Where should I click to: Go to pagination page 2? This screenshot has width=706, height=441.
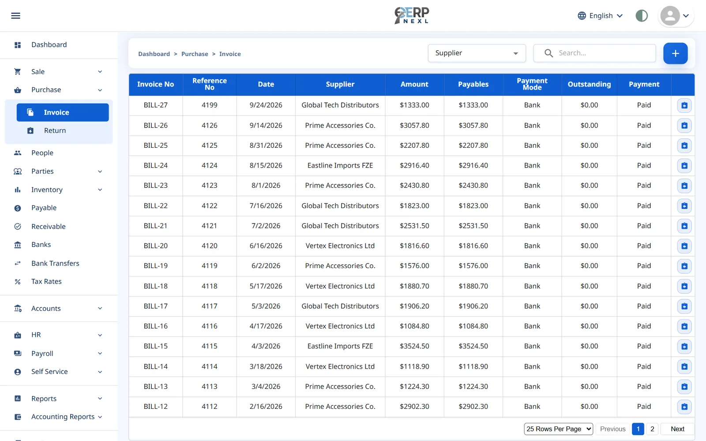pyautogui.click(x=652, y=429)
